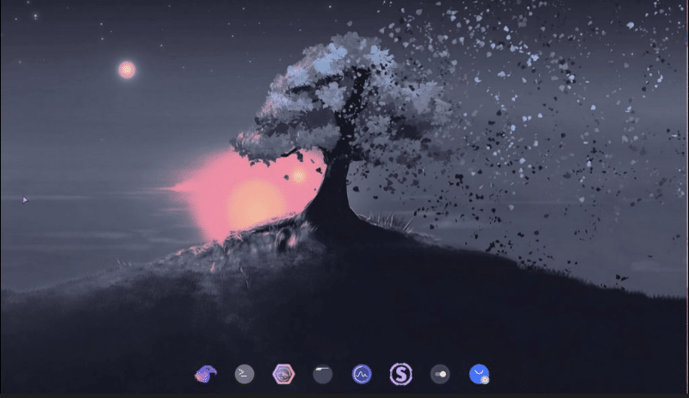Viewport: 689px width, 398px height.
Task: Open the purple eagle head launcher icon
Action: point(206,374)
